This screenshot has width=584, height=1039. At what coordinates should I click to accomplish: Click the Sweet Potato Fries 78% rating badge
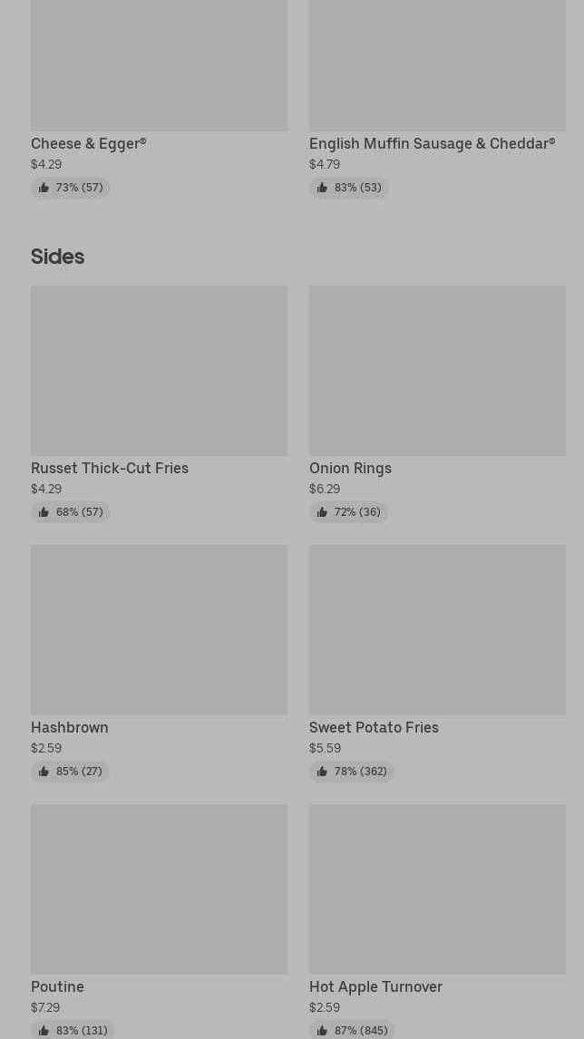[x=352, y=772]
